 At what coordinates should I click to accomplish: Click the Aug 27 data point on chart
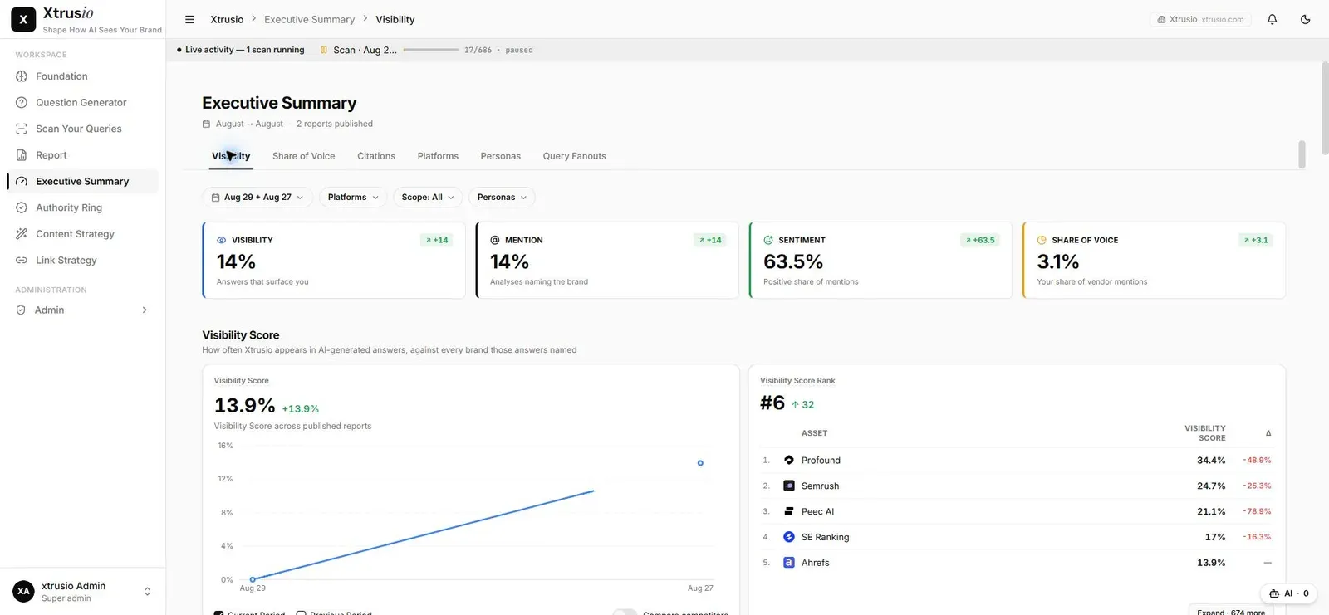(x=700, y=463)
